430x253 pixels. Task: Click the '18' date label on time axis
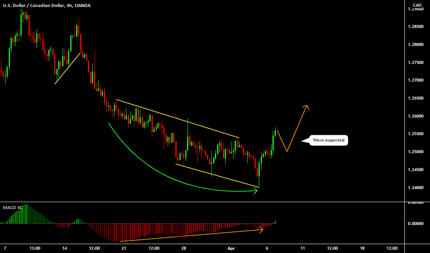(x=362, y=248)
